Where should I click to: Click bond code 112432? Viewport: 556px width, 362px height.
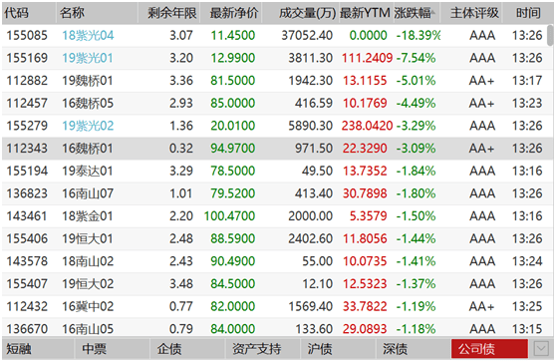click(27, 306)
